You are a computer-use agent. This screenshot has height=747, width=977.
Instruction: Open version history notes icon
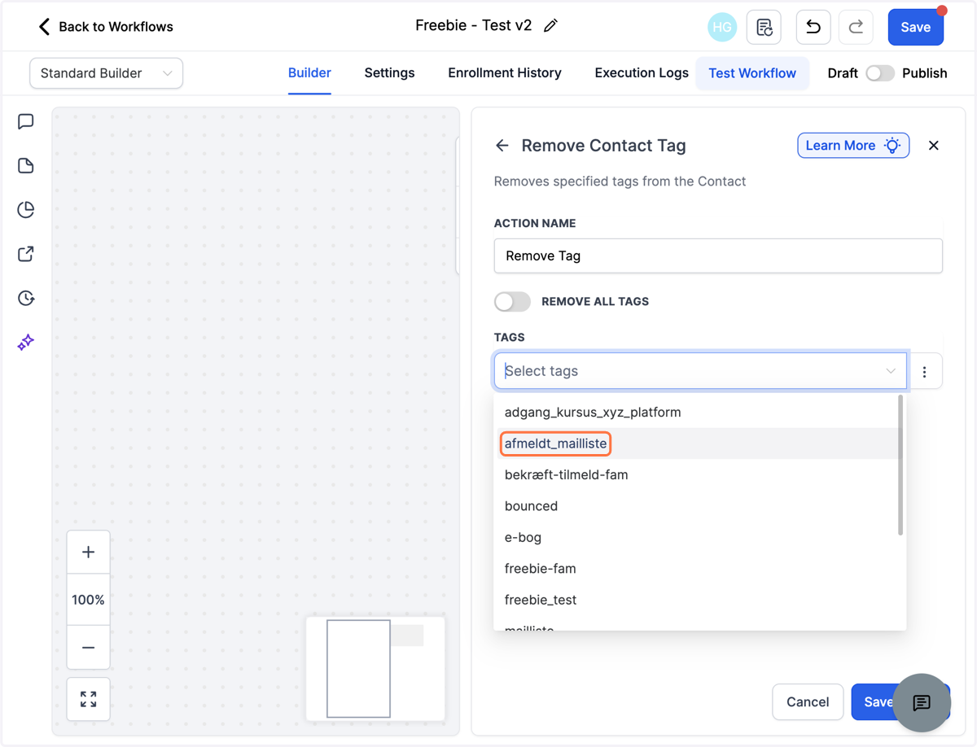(764, 27)
